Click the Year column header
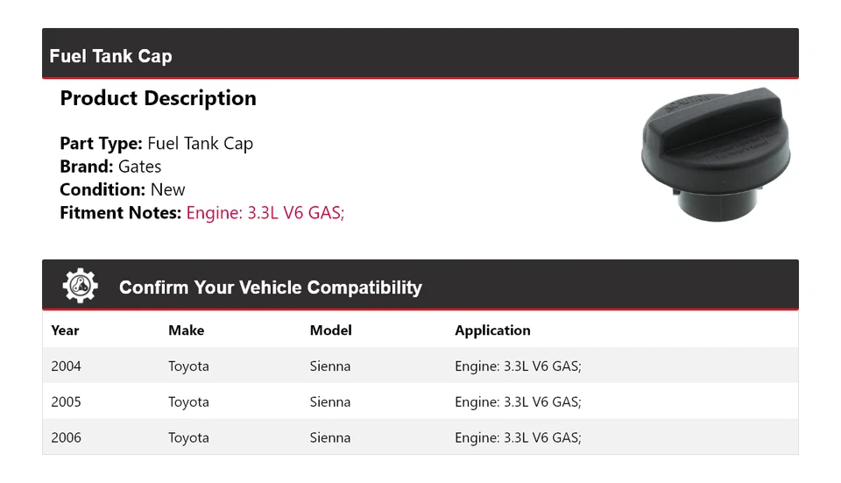841x483 pixels. click(65, 330)
